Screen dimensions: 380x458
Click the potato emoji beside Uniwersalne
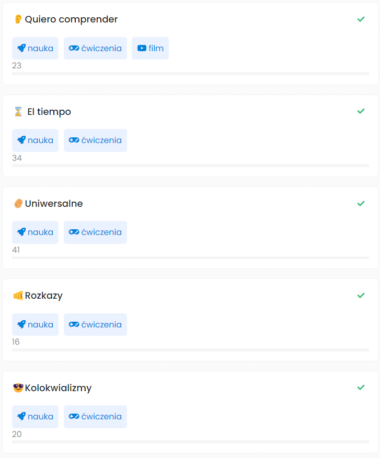pos(18,204)
